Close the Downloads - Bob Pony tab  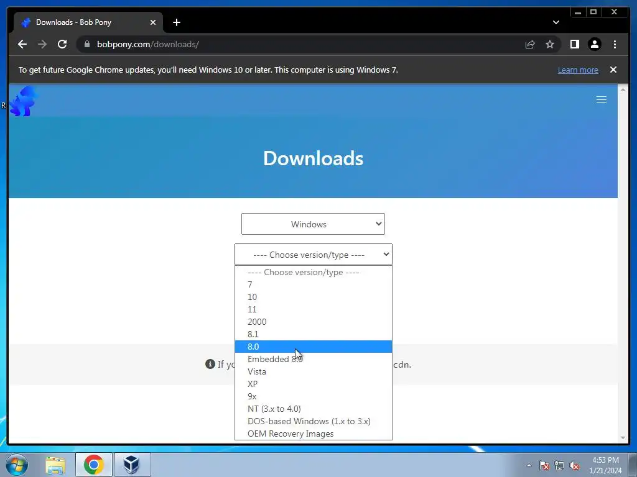[x=153, y=22]
